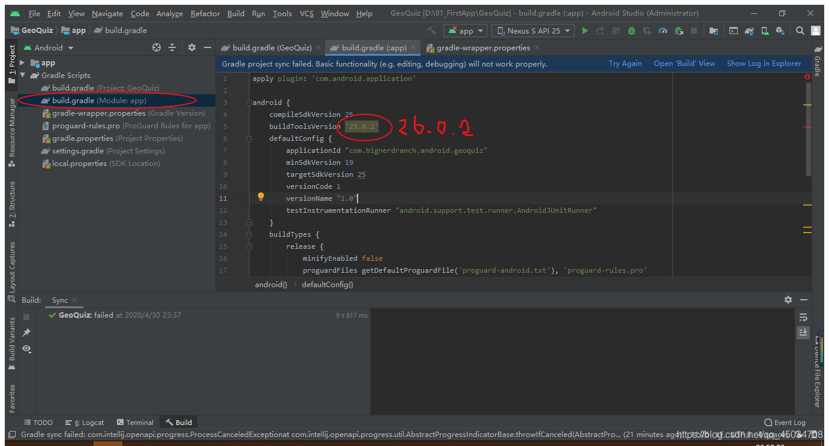Run the app using the green Run icon
Screen dimensions: 829x446
[585, 30]
